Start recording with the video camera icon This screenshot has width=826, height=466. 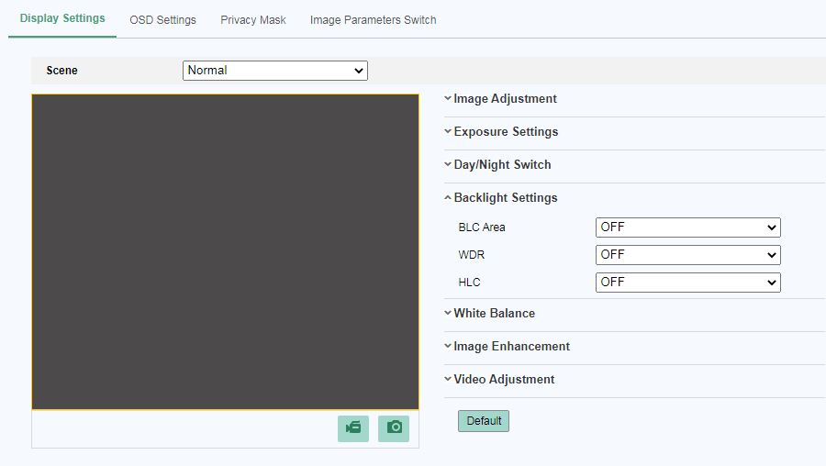click(x=353, y=428)
